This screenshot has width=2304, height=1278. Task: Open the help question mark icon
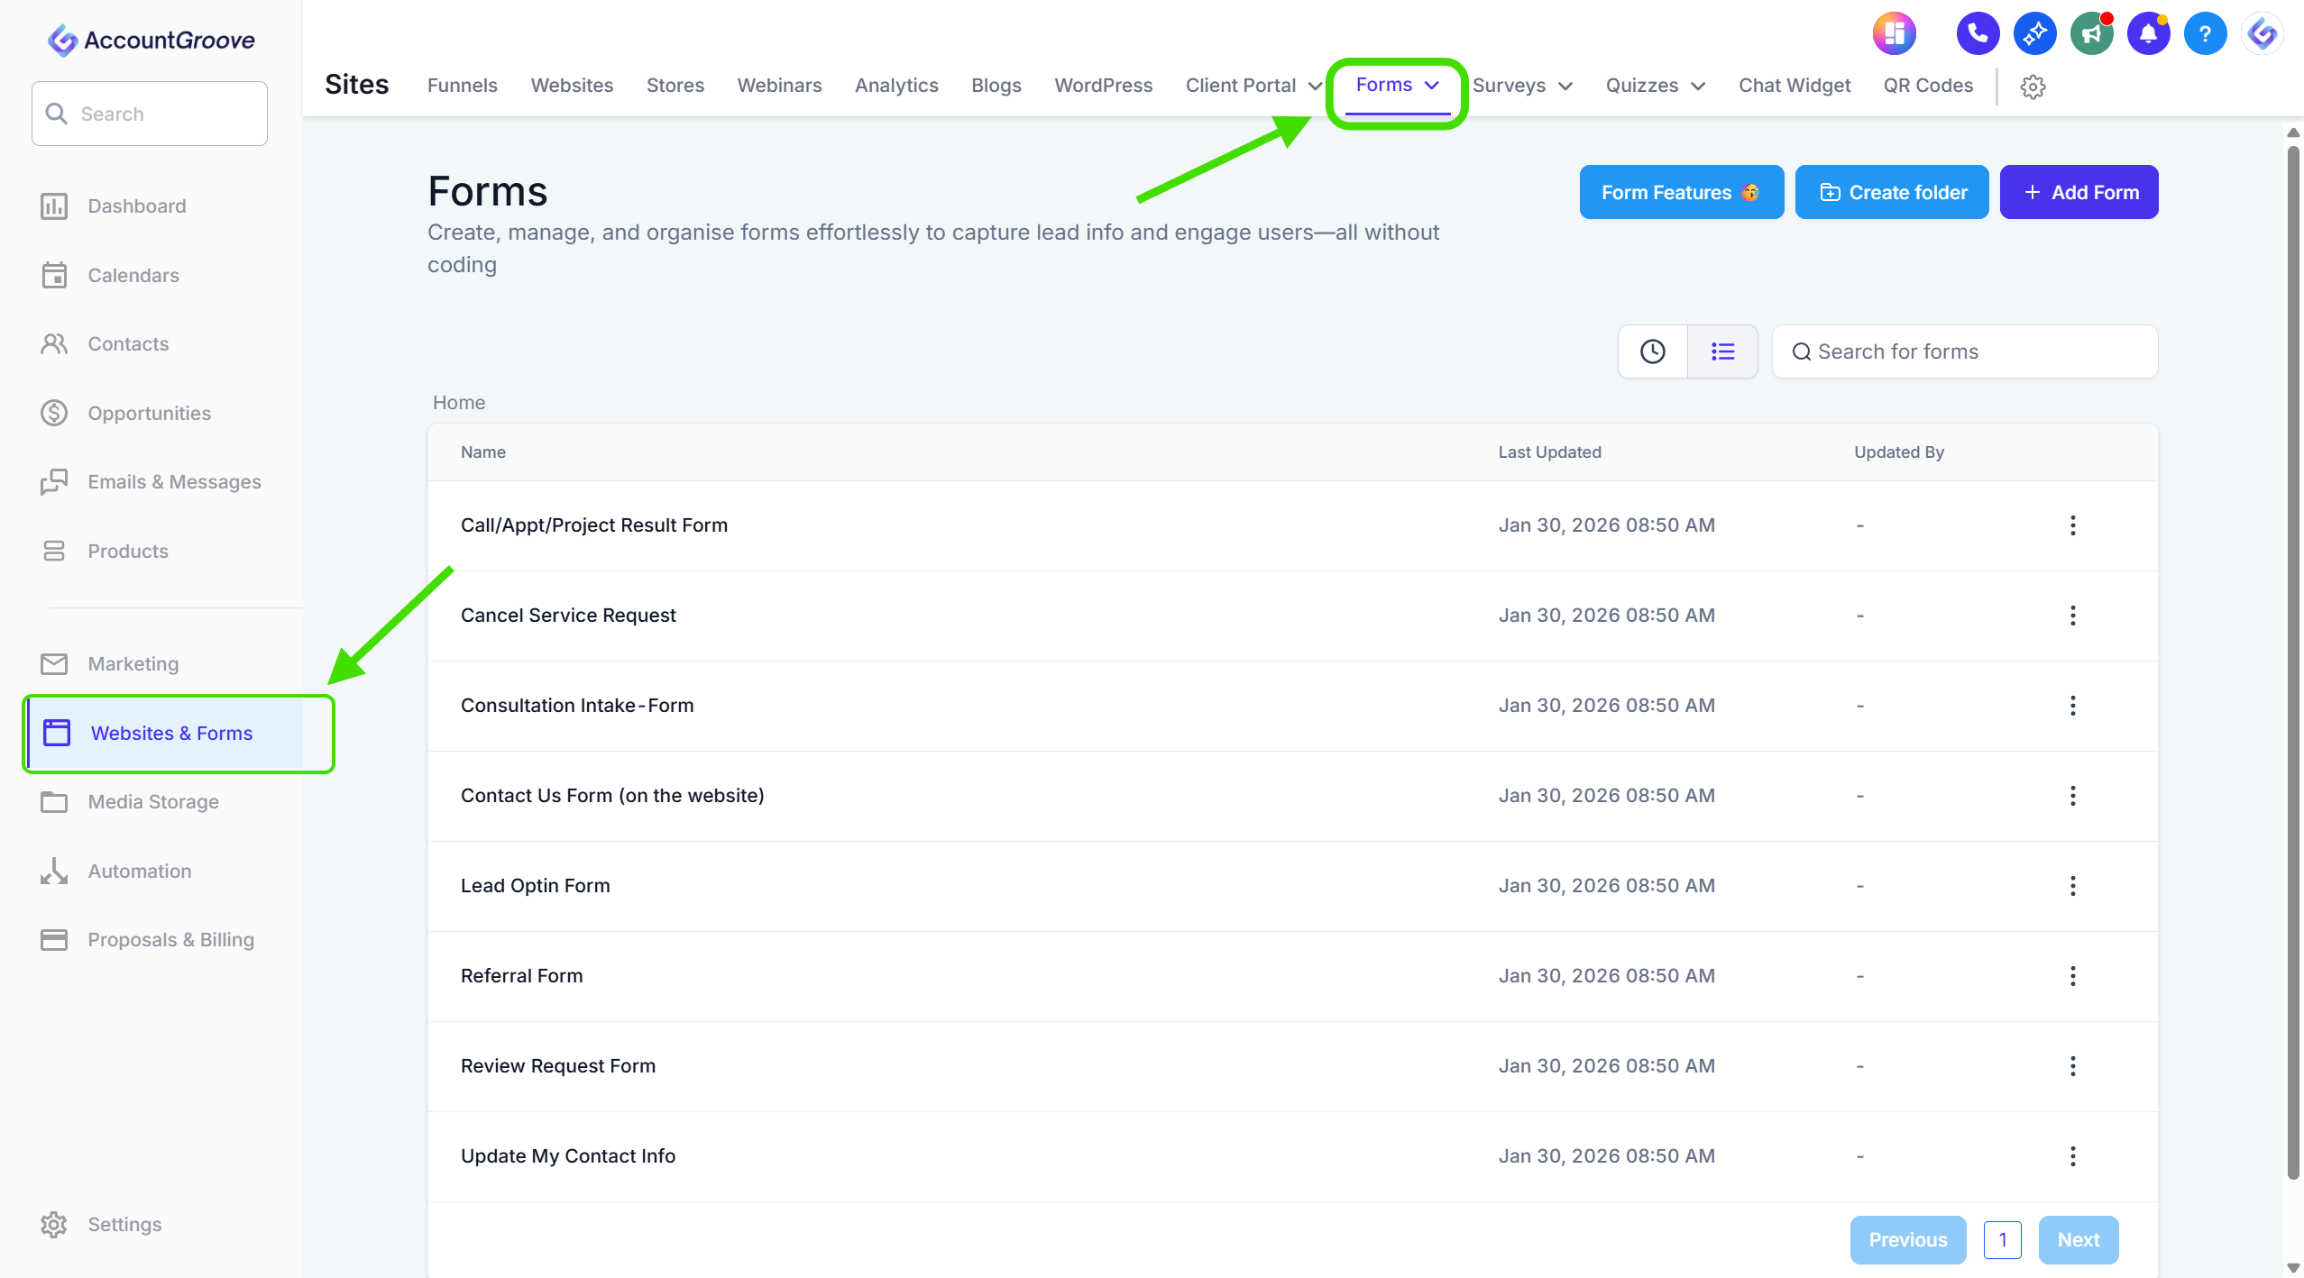(x=2205, y=34)
